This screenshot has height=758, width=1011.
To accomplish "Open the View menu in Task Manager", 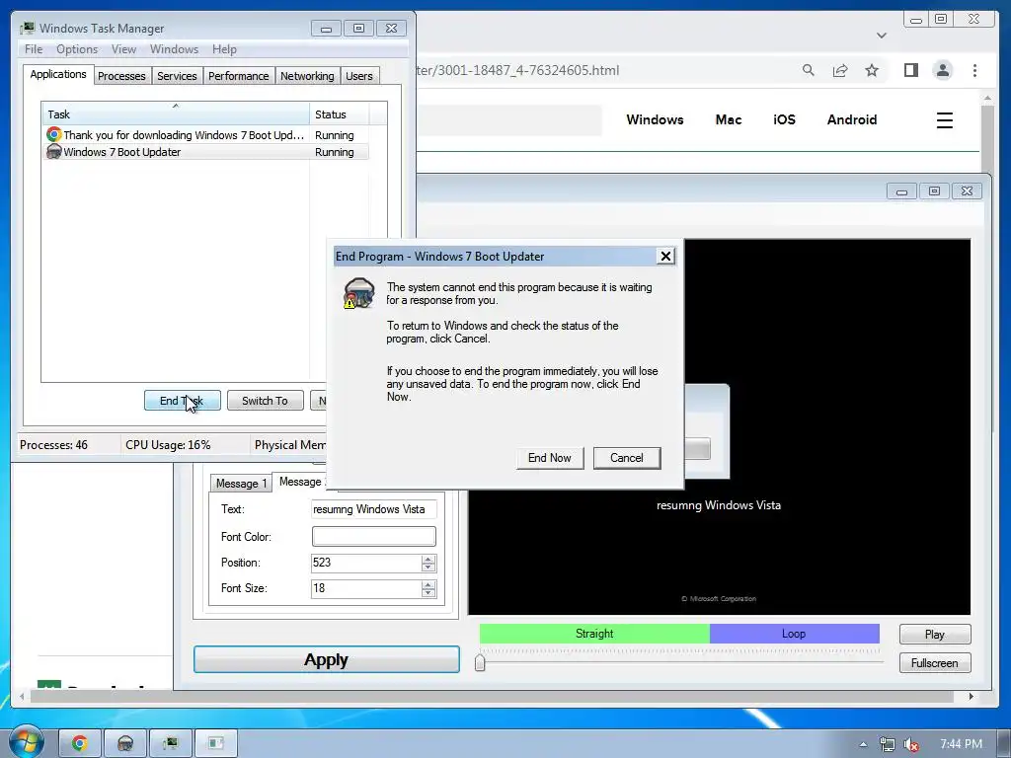I will pos(123,49).
